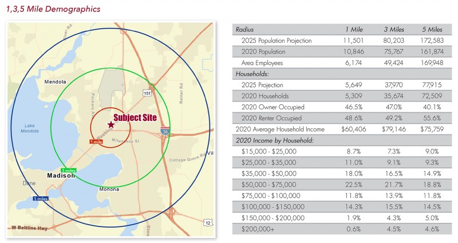Screen dimensions: 458x243
Task: Click the area employees value '169,948'
Action: [432, 63]
